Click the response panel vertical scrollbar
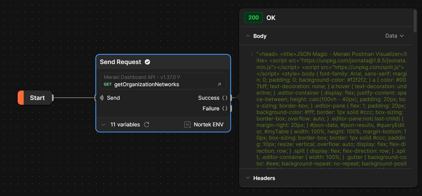 (x=415, y=21)
